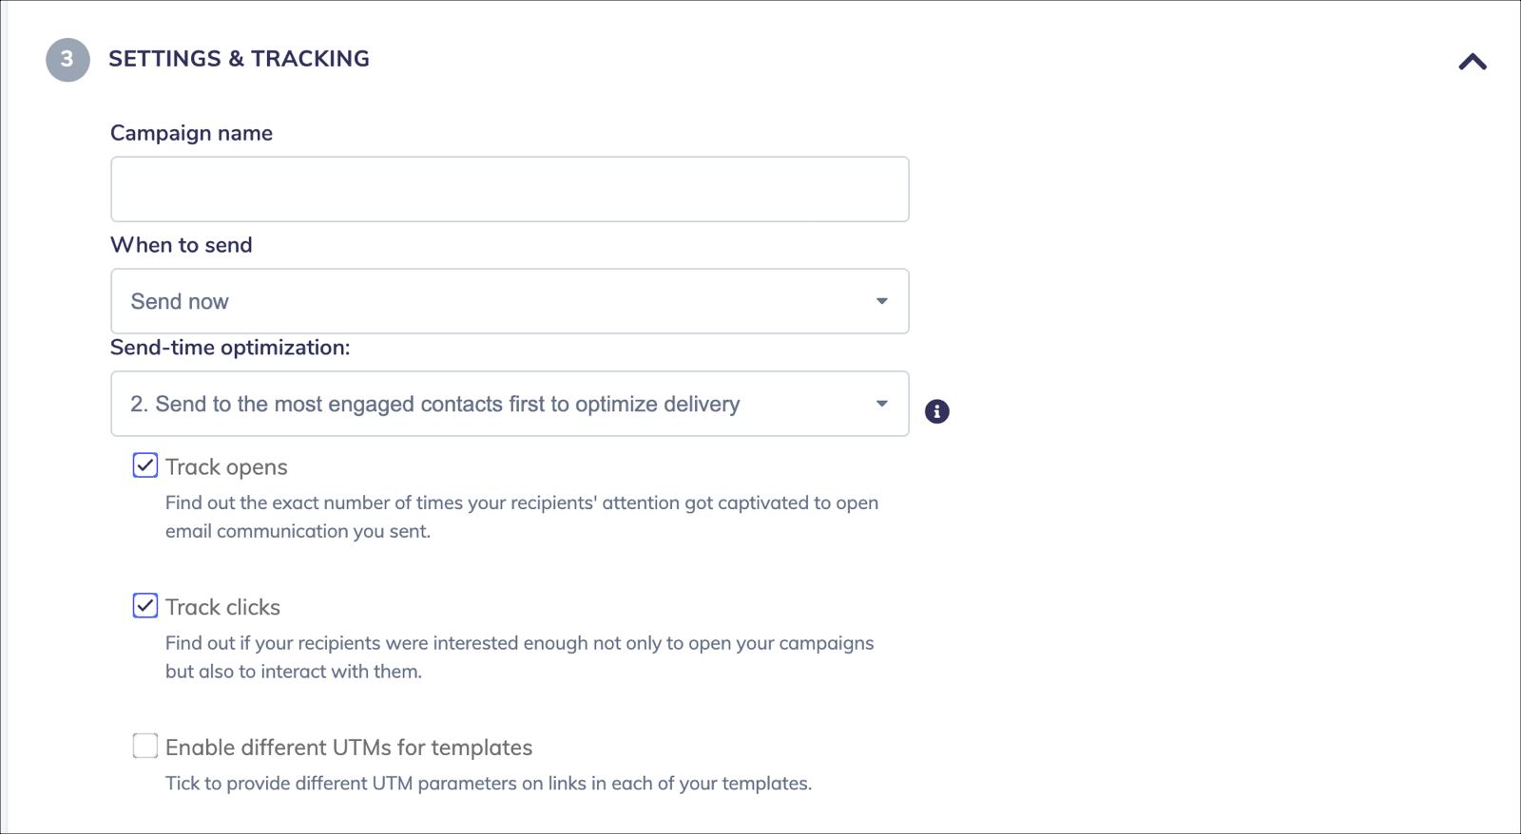Screen dimensions: 1521x834
Task: Click the info icon beside Send-time optimization
Action: click(x=936, y=411)
